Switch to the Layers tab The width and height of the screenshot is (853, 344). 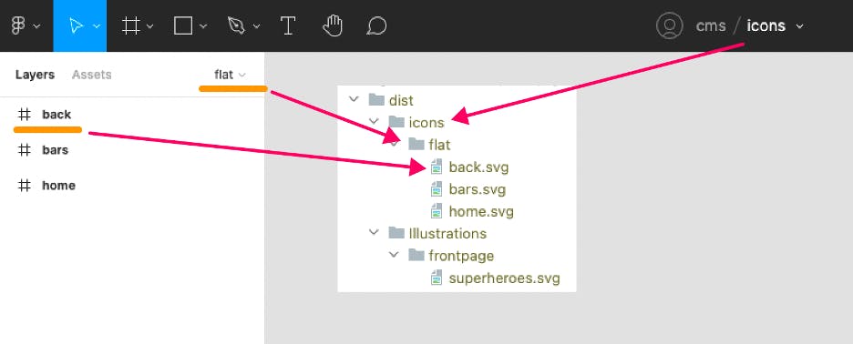click(35, 75)
